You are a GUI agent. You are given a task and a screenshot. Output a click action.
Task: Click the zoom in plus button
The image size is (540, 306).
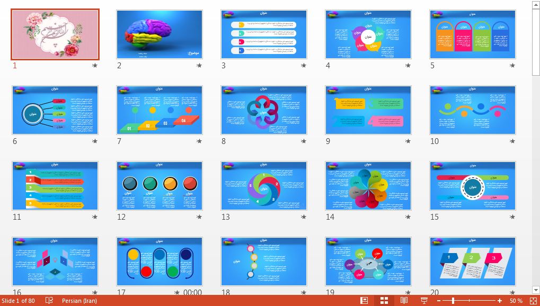tap(499, 301)
